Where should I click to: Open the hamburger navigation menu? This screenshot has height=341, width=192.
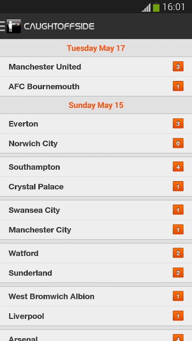pos(3,26)
